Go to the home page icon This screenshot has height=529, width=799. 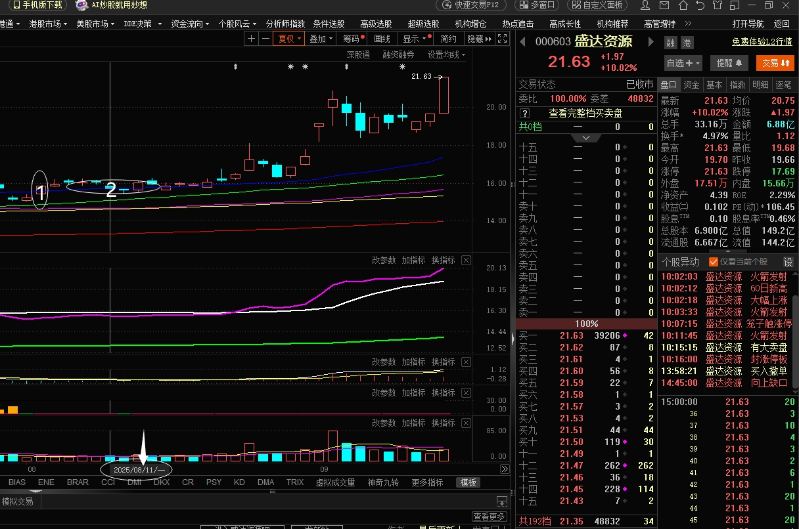point(683,5)
